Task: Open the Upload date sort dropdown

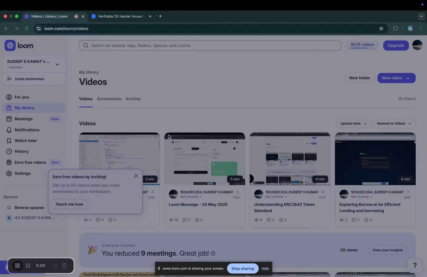Action: tap(354, 123)
